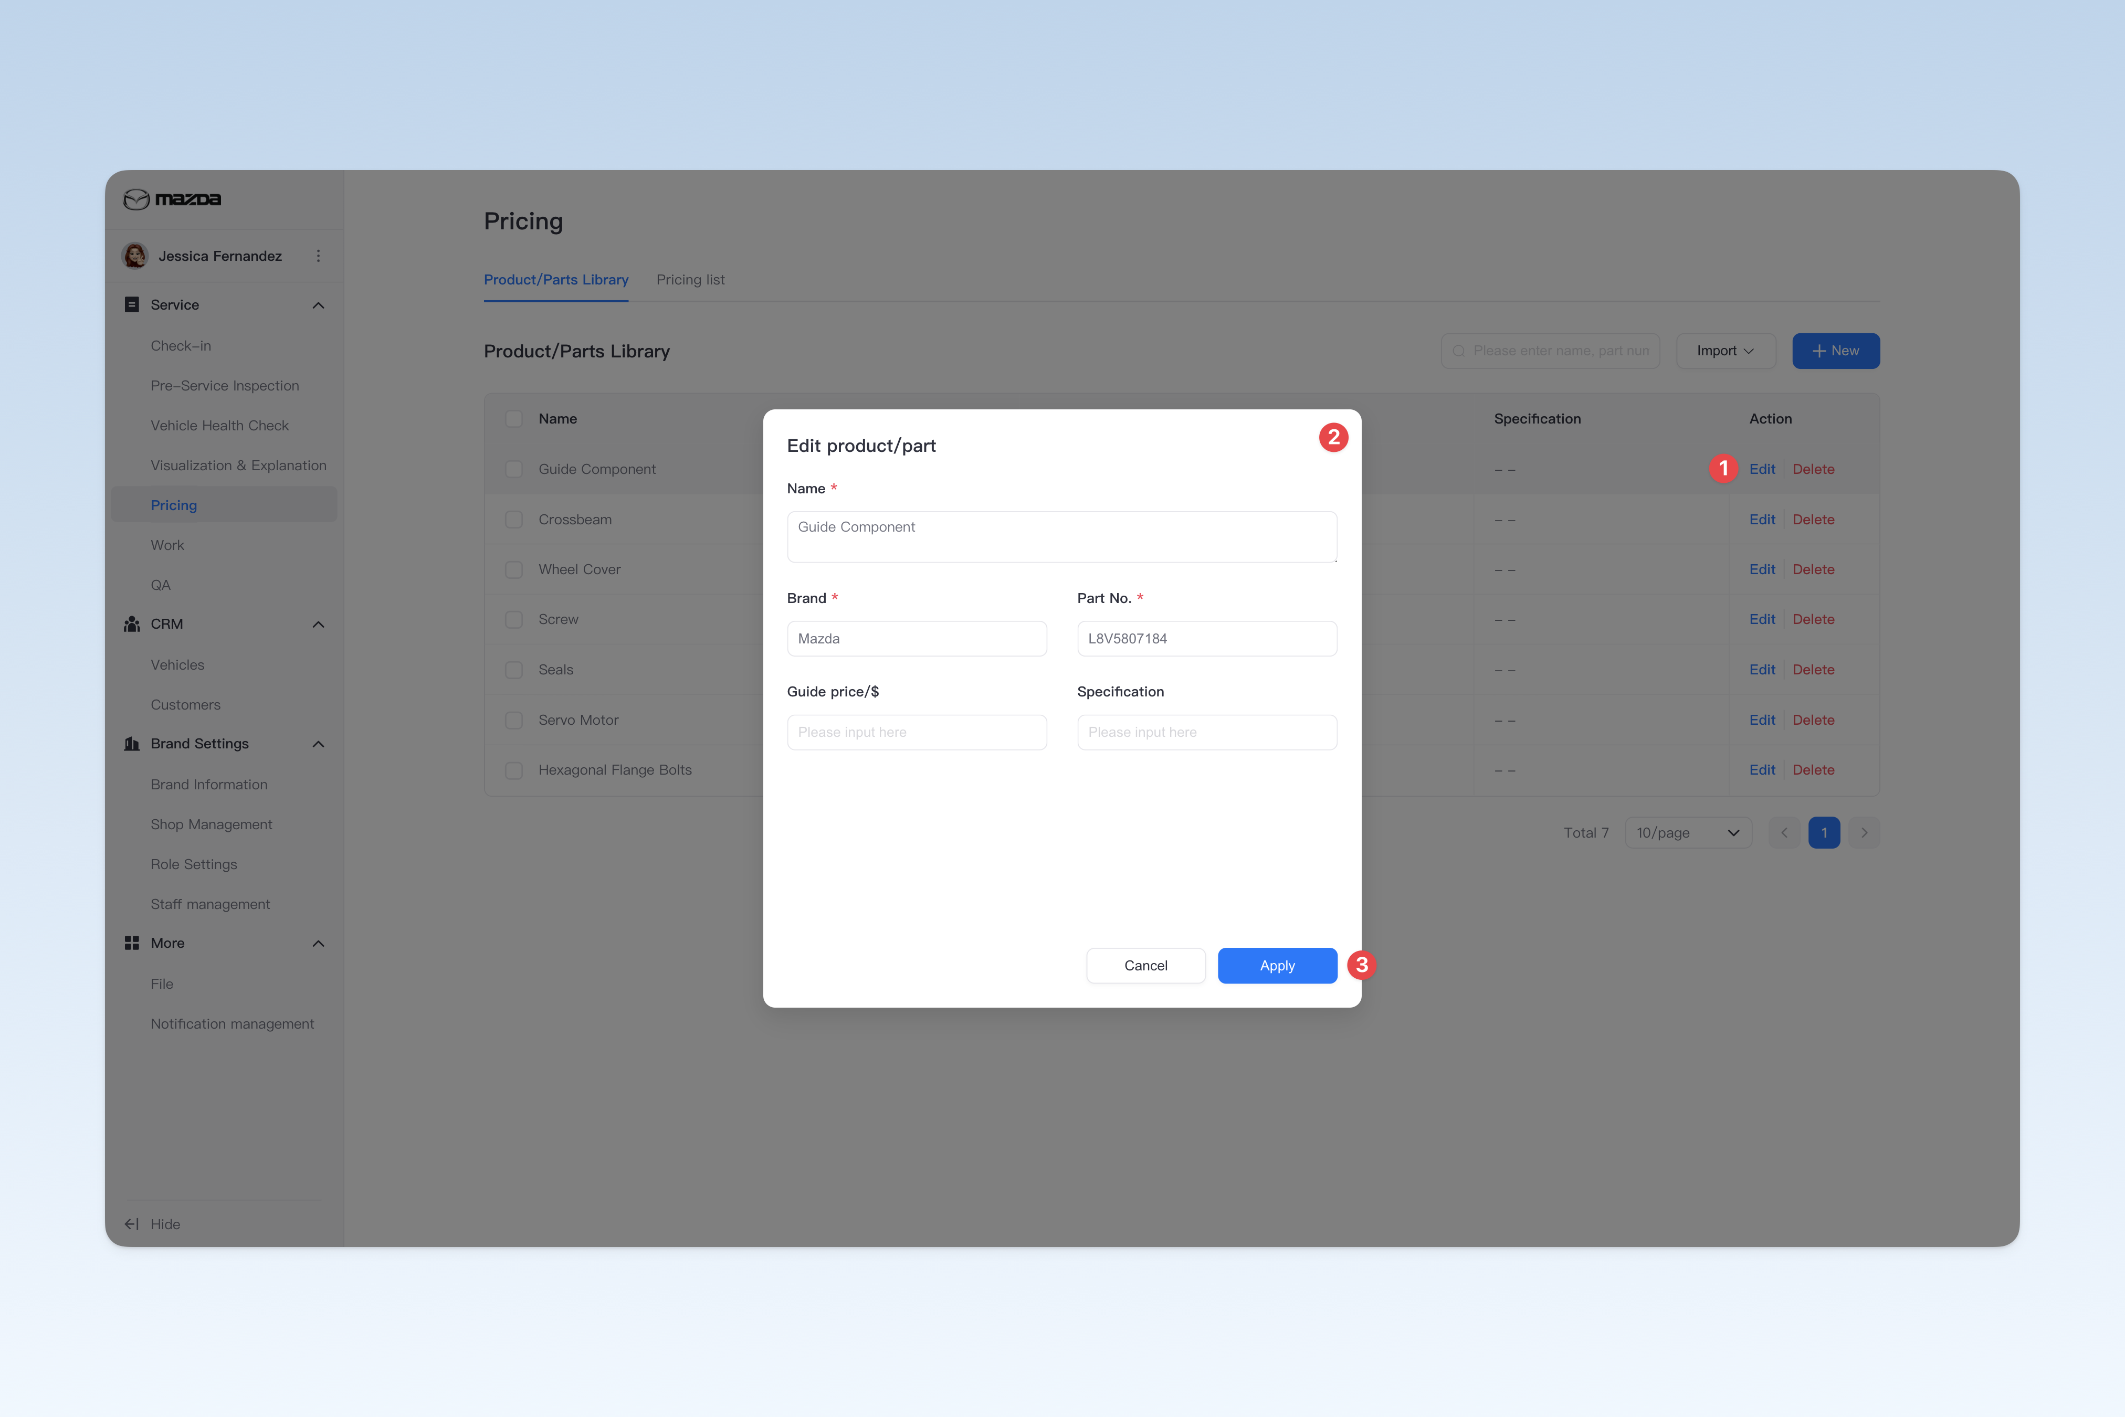Check the Guide Component row checkbox
2125x1417 pixels.
(x=513, y=469)
